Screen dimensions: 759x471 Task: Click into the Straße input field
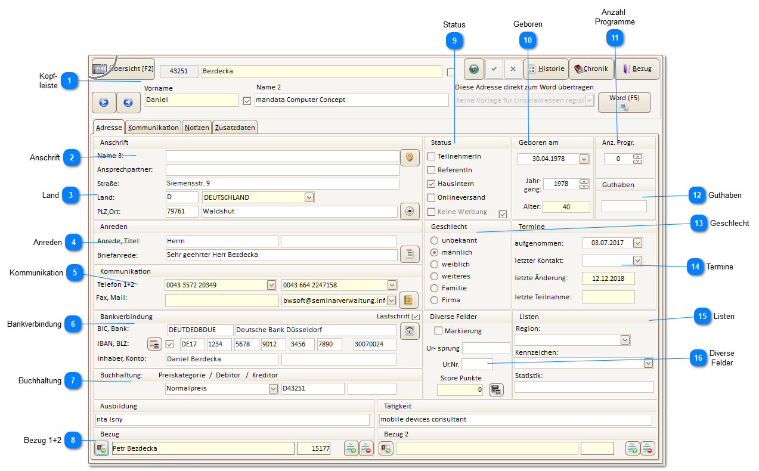(x=282, y=183)
